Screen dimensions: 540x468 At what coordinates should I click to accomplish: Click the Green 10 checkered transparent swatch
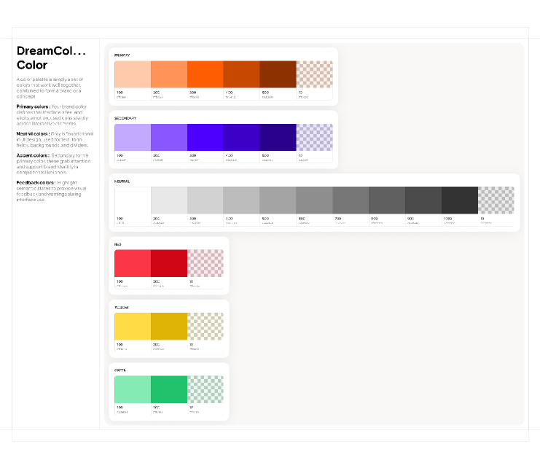point(206,389)
